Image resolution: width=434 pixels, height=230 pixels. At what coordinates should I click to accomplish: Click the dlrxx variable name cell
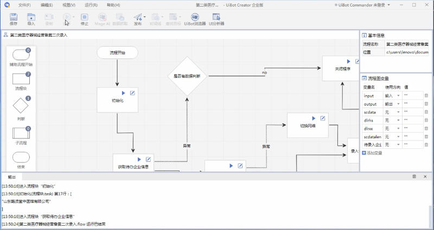point(373,128)
